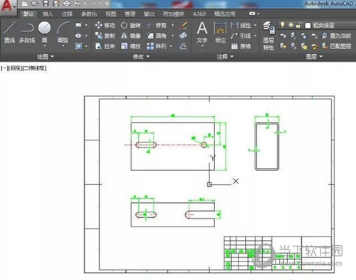Click Save As in quick access toolbar
The image size is (356, 280).
pos(56,4)
